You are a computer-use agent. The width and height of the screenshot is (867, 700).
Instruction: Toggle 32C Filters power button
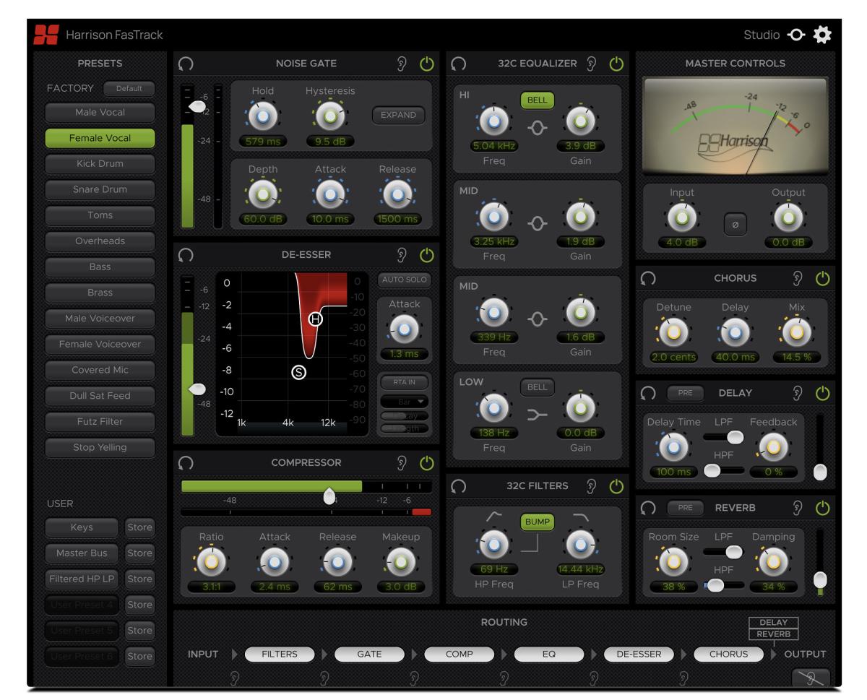pos(616,486)
